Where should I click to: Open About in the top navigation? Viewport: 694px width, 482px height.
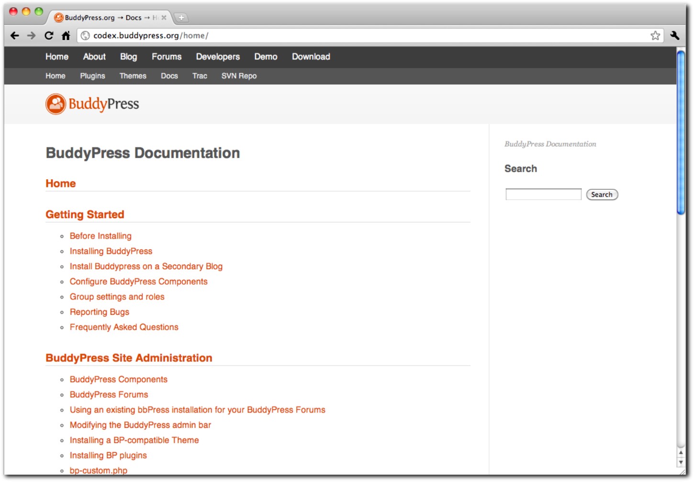(94, 57)
